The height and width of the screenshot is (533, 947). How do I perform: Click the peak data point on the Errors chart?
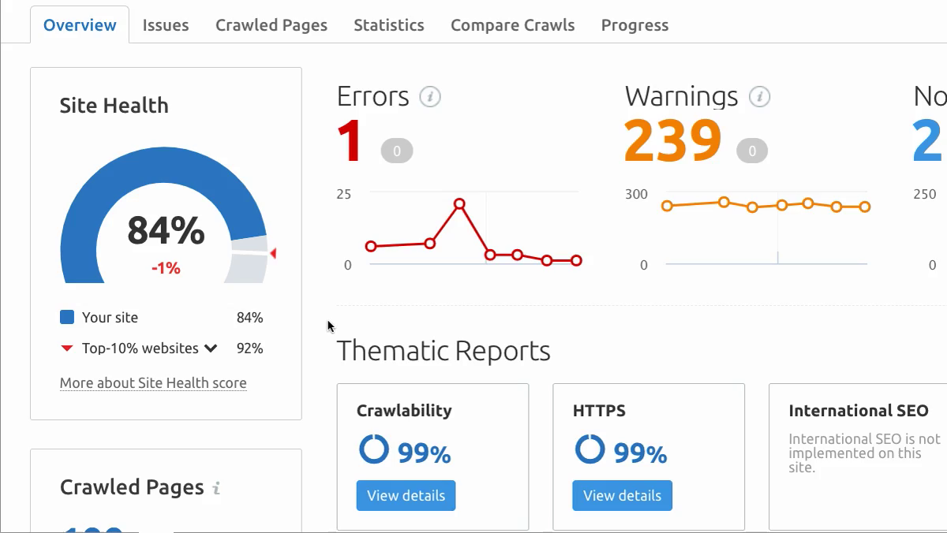point(460,204)
